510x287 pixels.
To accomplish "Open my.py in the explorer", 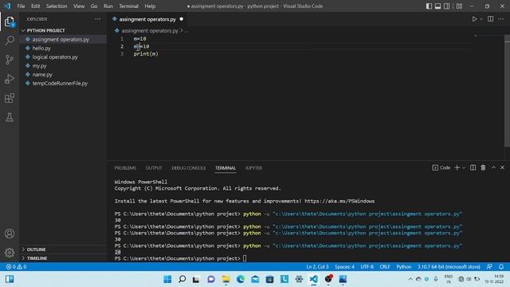I will pos(39,65).
